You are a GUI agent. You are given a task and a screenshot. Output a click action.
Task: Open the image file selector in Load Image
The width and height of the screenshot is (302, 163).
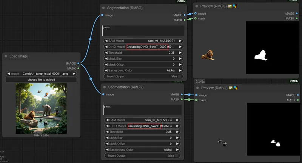click(x=41, y=74)
